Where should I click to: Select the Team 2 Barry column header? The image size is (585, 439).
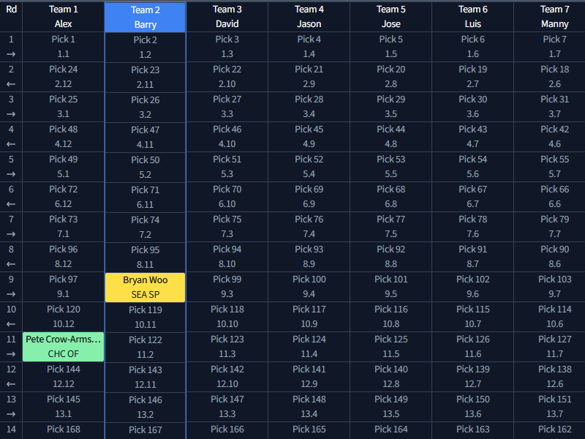[x=145, y=17]
